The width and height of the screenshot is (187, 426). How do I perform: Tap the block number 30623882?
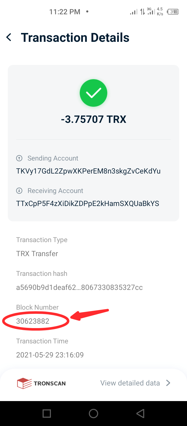33,321
